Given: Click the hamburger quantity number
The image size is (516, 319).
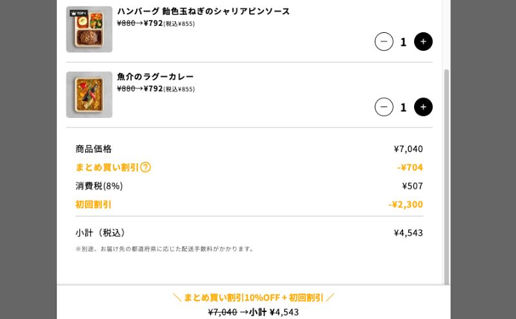Looking at the screenshot, I should pos(403,42).
